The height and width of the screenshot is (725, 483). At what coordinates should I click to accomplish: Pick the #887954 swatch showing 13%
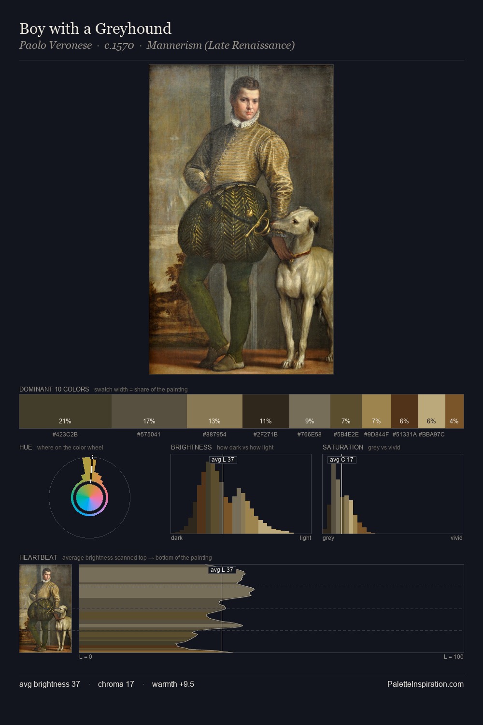(214, 411)
